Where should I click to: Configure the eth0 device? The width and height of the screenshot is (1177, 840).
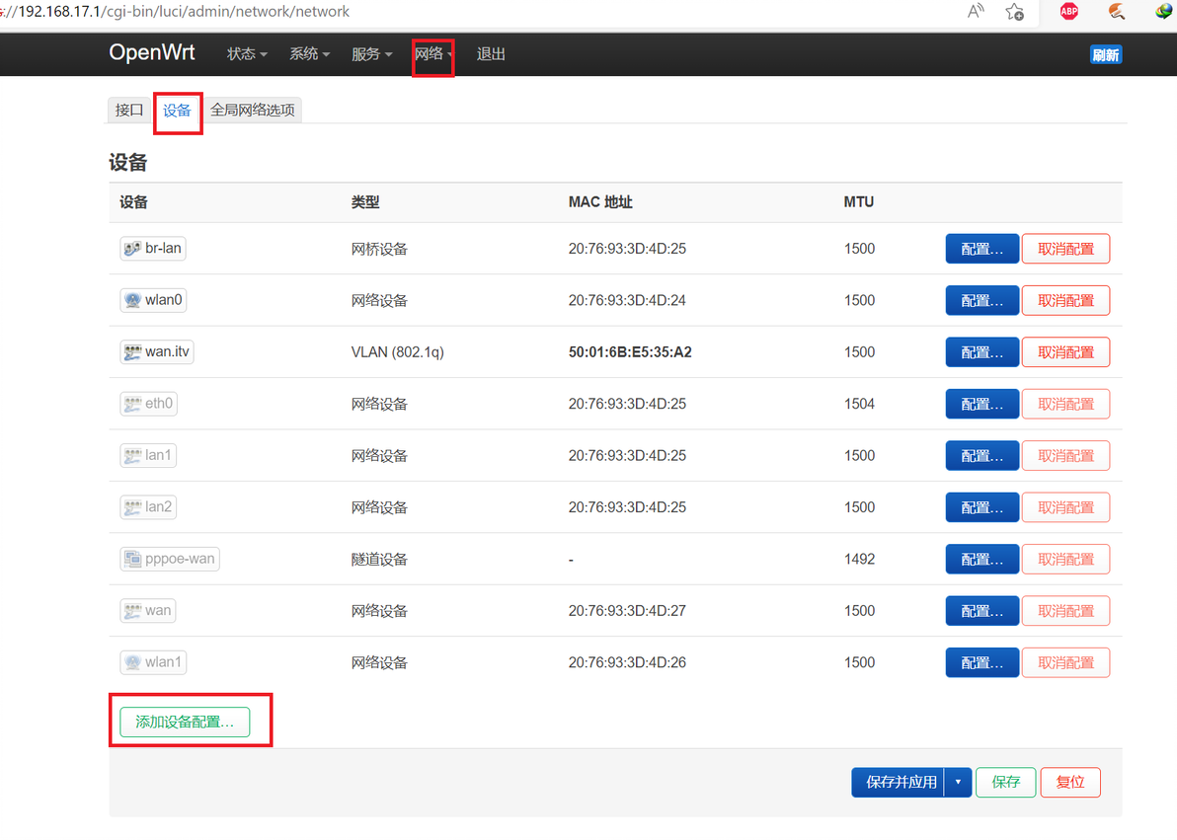coord(981,404)
